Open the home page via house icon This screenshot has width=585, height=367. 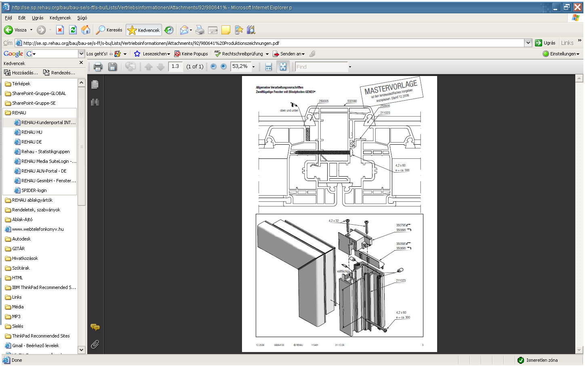coord(86,30)
